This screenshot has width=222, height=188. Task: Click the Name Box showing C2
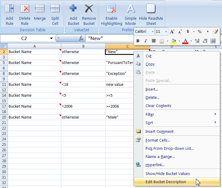click(x=24, y=38)
